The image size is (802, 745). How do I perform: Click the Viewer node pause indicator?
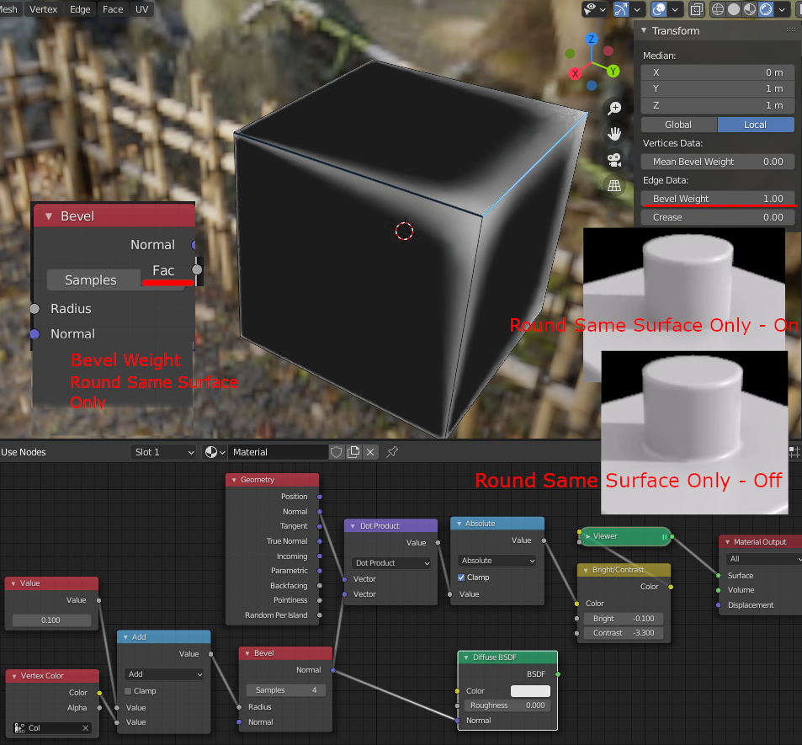click(665, 537)
